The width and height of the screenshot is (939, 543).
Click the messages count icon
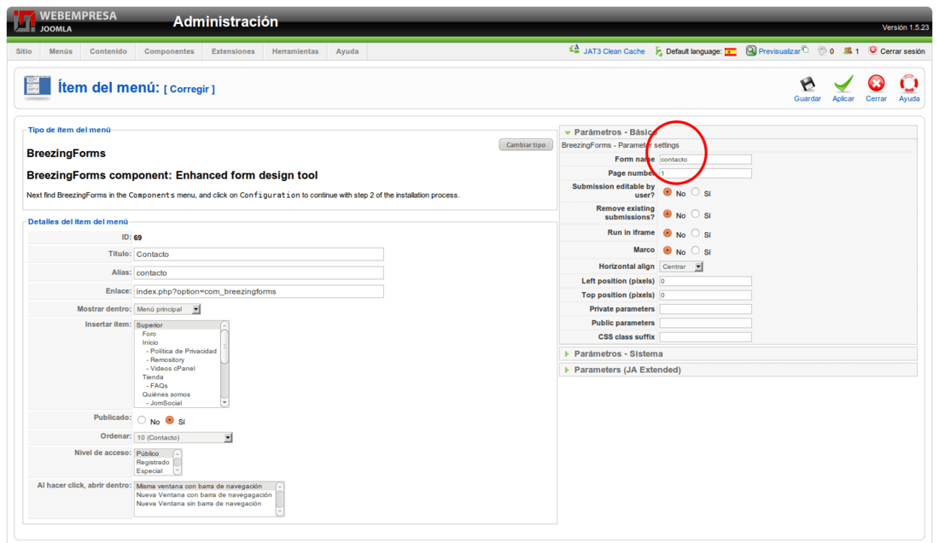[x=822, y=51]
